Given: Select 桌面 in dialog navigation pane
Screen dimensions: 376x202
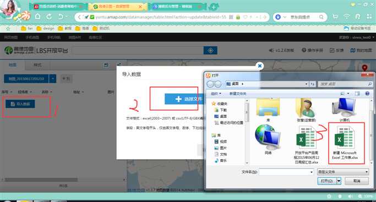Looking at the screenshot, I should (221, 116).
